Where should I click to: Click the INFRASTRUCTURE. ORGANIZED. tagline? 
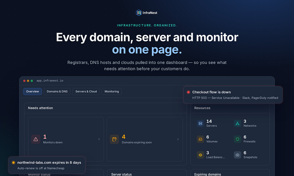pyautogui.click(x=147, y=25)
